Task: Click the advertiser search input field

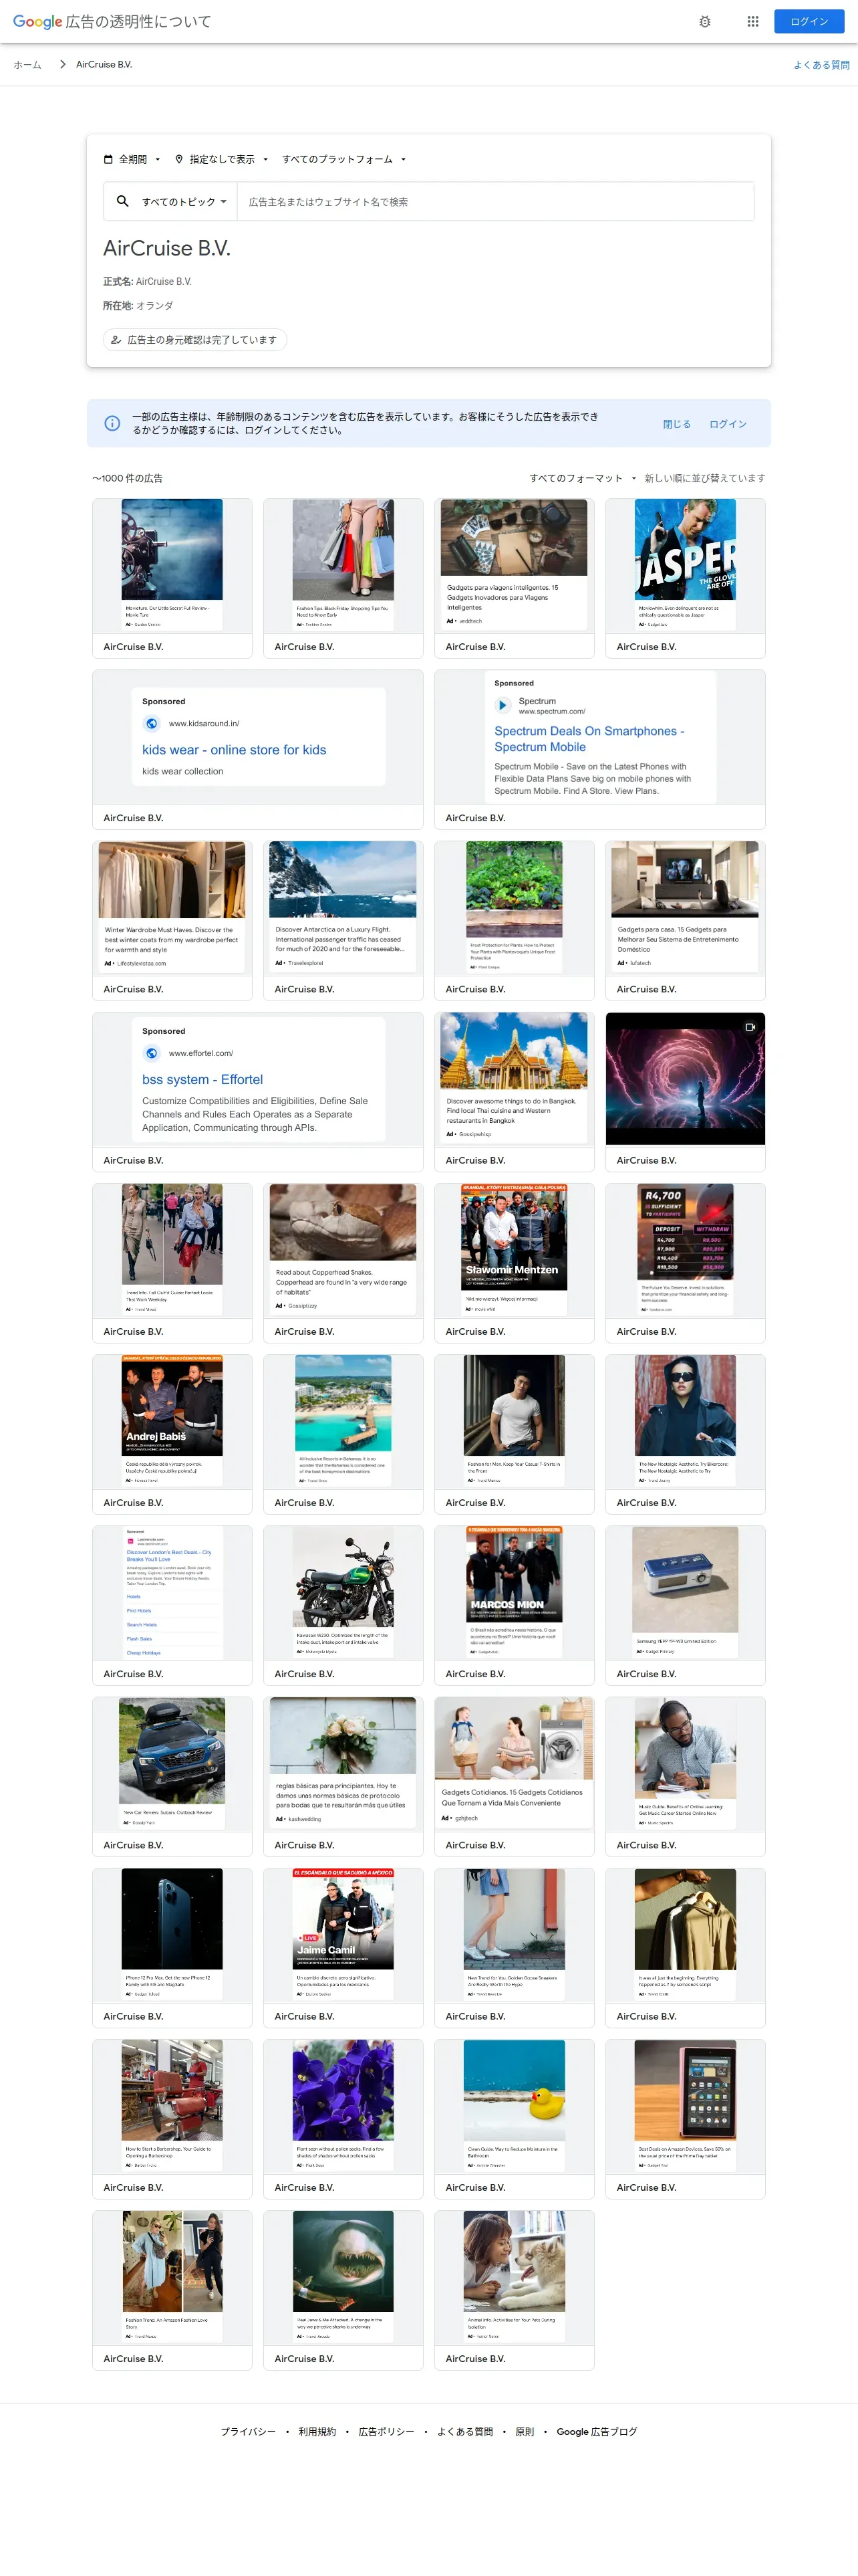Action: (x=495, y=201)
